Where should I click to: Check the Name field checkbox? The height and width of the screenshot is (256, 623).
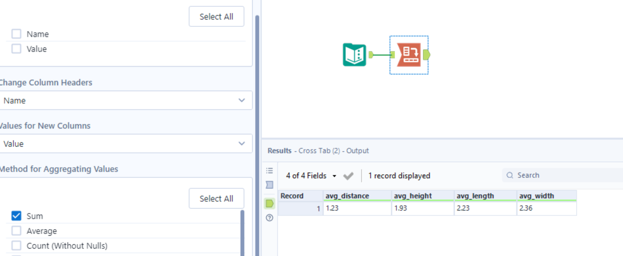(16, 34)
